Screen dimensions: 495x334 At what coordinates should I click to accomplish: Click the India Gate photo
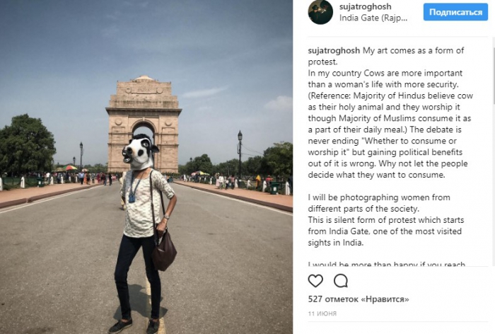coord(146,167)
